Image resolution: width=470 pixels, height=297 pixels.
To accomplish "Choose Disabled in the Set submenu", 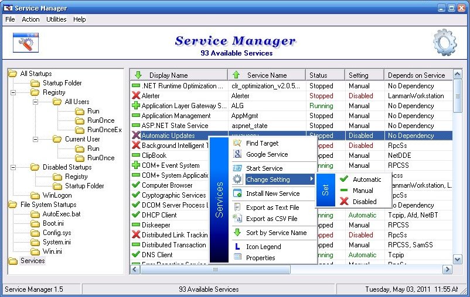I will (364, 202).
